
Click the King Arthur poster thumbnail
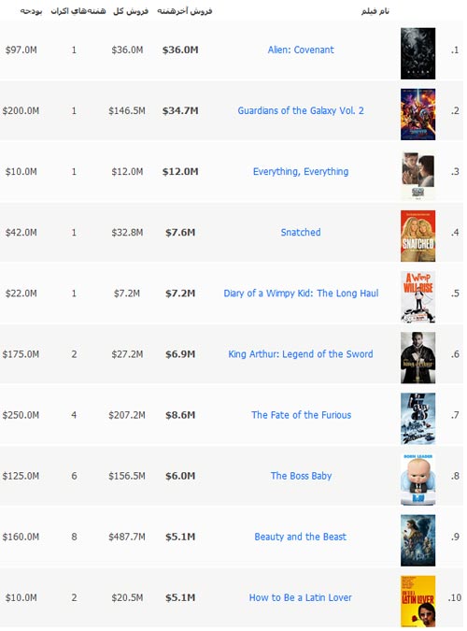(417, 358)
